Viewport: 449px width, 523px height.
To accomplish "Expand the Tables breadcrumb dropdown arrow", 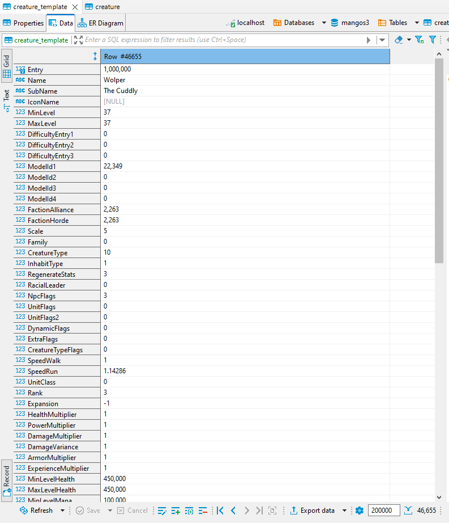I will (x=417, y=23).
